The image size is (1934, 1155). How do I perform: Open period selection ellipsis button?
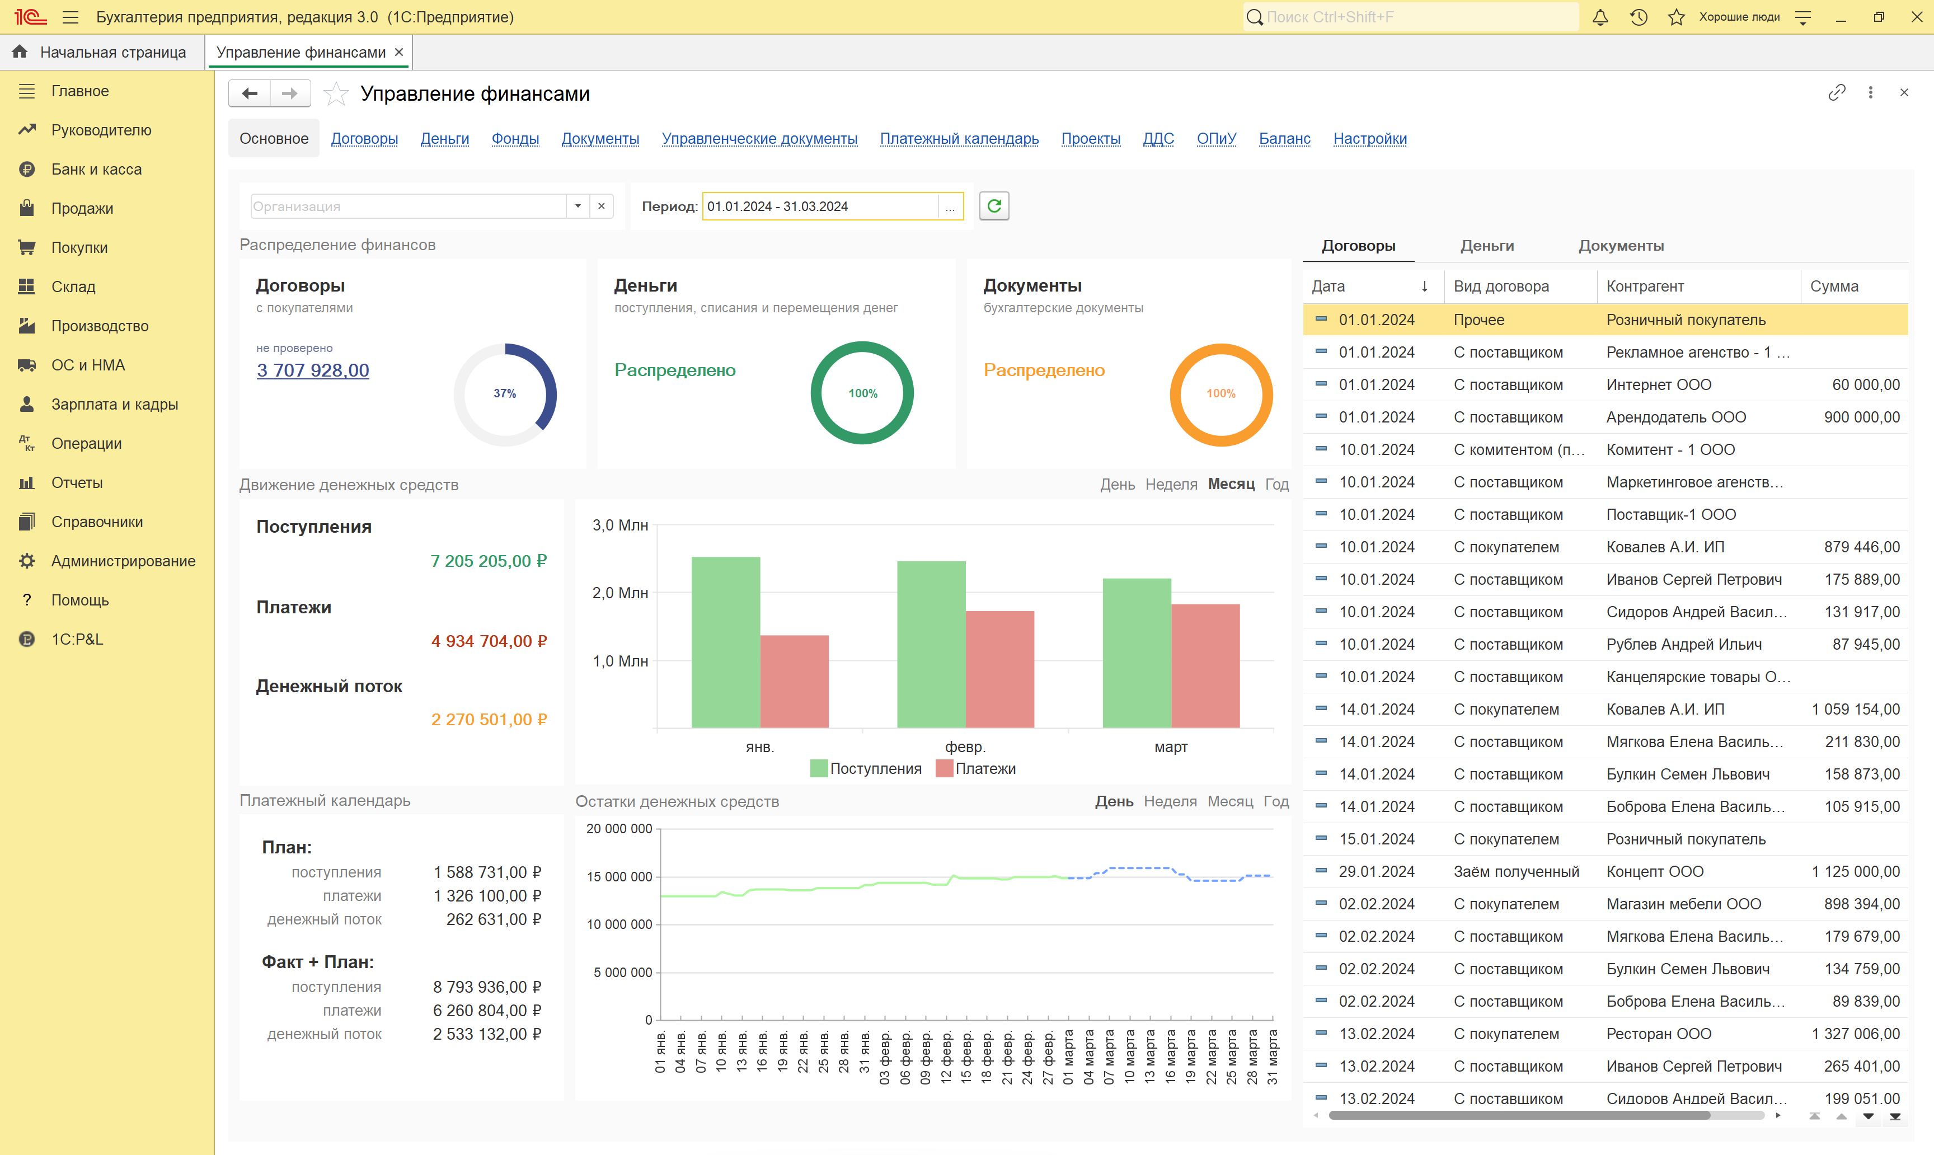[950, 206]
